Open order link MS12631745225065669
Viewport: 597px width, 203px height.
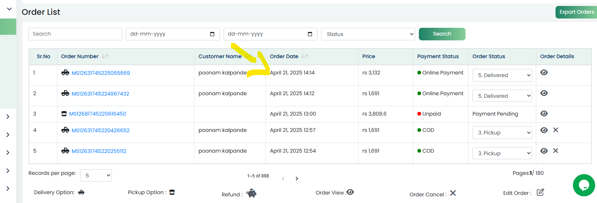[101, 73]
